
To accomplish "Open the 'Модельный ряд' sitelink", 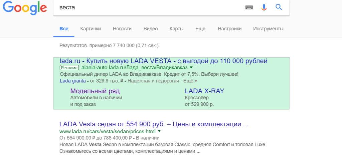I will pos(95,91).
